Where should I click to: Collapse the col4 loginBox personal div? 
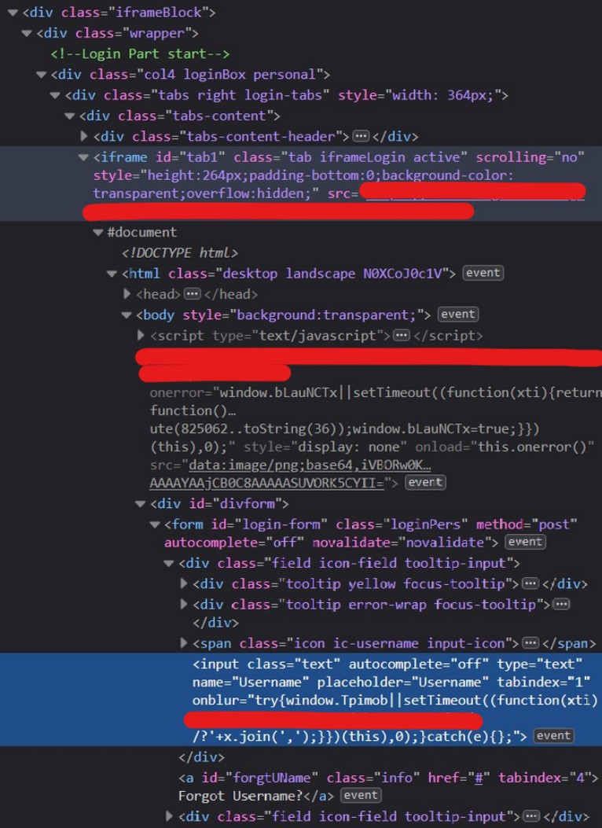41,75
